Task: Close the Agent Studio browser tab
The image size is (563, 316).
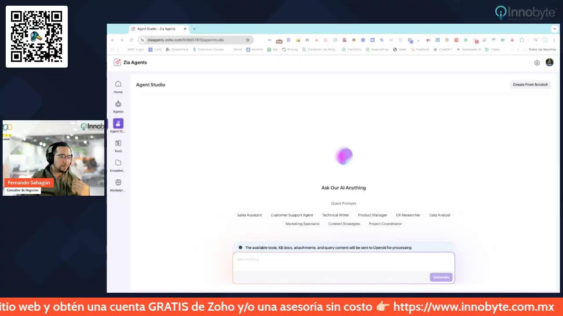Action: click(x=185, y=29)
